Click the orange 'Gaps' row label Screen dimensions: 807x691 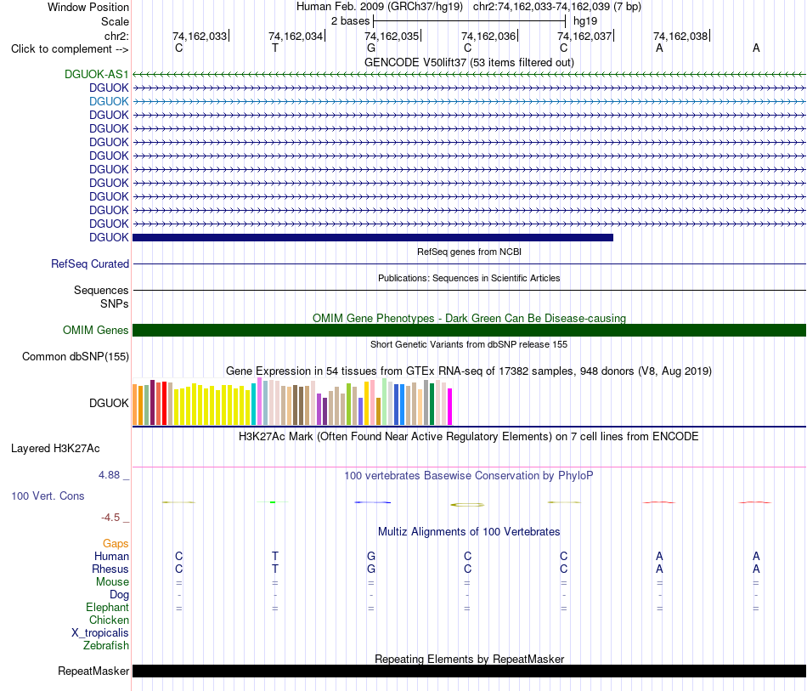pos(116,544)
